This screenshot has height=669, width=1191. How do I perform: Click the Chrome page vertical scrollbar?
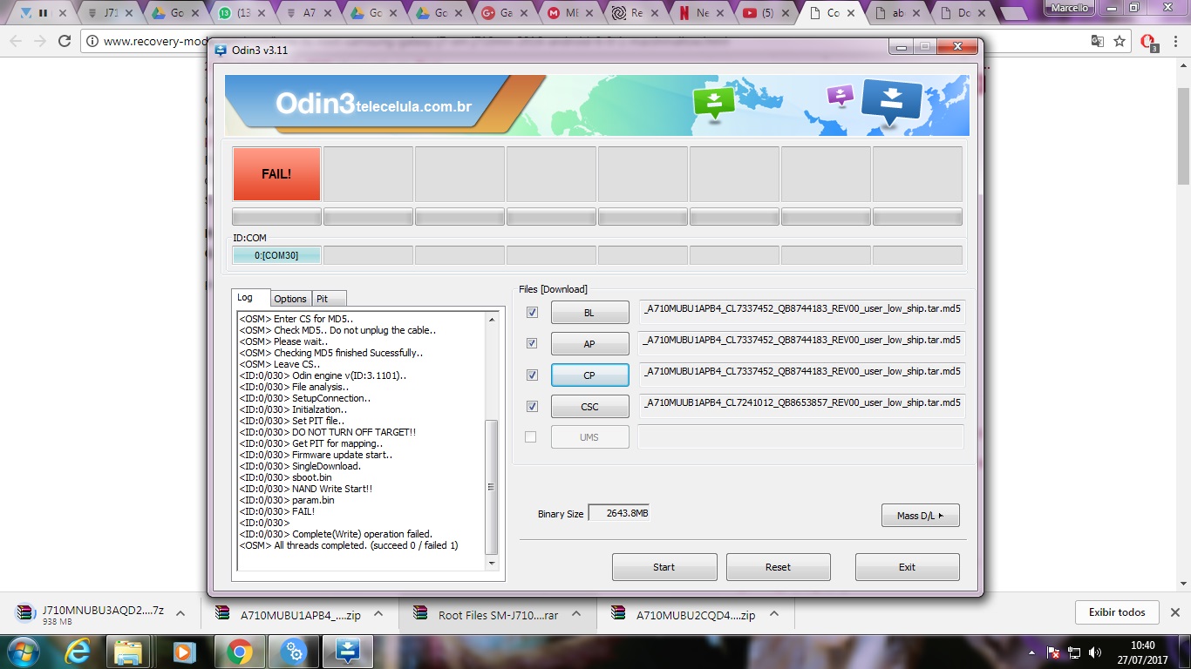(1183, 324)
